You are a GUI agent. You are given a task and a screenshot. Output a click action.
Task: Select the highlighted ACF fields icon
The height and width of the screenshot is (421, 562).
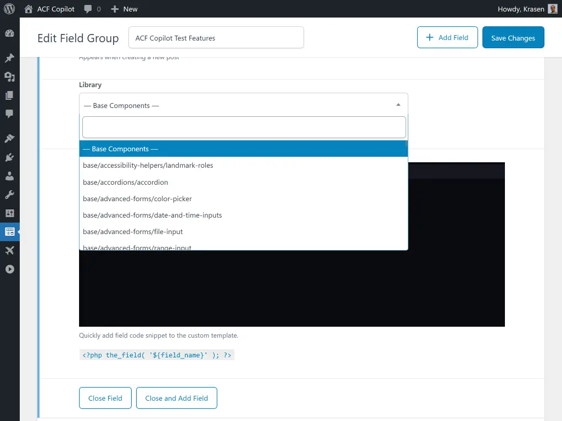pyautogui.click(x=10, y=231)
